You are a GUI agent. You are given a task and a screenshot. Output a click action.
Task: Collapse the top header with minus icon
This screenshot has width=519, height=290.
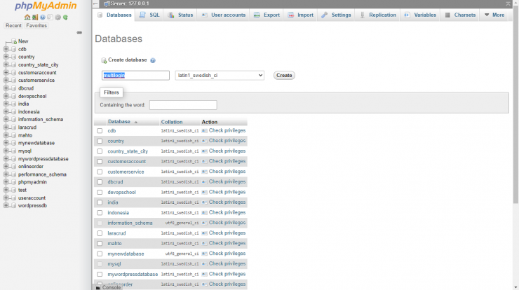coord(95,4)
